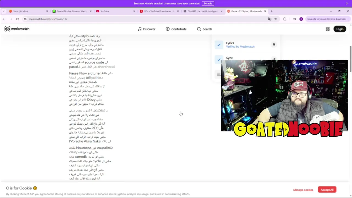The image size is (352, 198).
Task: Open the browser extensions menu
Action: click(285, 19)
